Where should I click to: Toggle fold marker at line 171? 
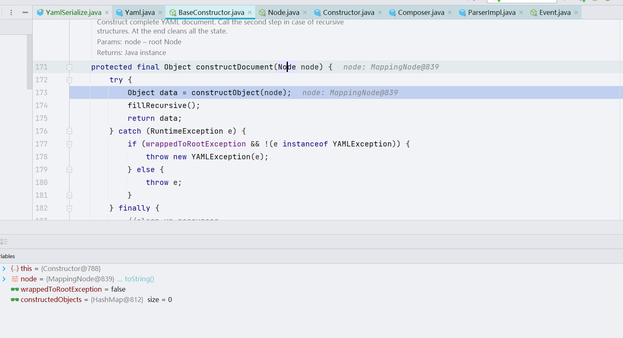click(69, 67)
